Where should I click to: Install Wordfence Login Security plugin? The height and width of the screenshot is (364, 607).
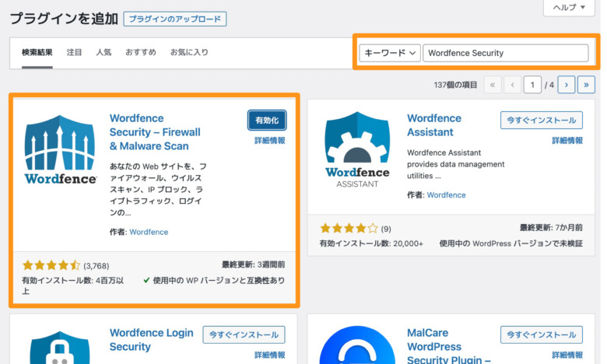tap(244, 335)
